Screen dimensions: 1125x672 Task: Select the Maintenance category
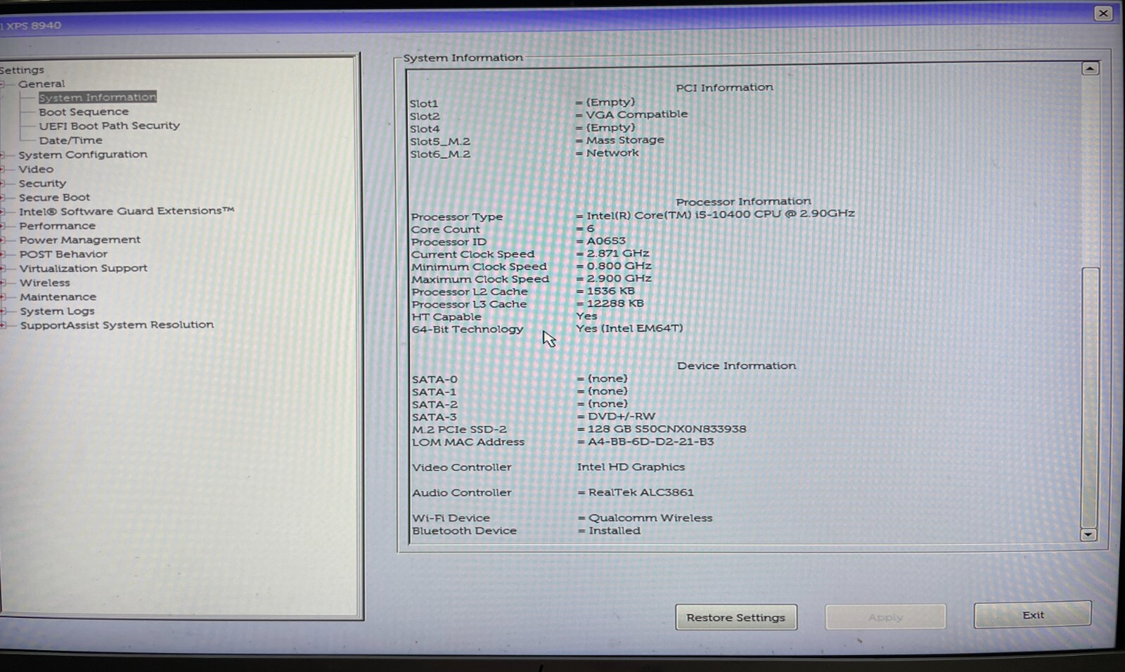pos(58,297)
